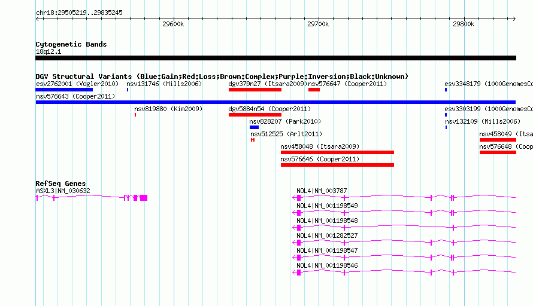Click the red nsv576648 loss bar
The height and width of the screenshot is (306, 533).
click(x=498, y=152)
